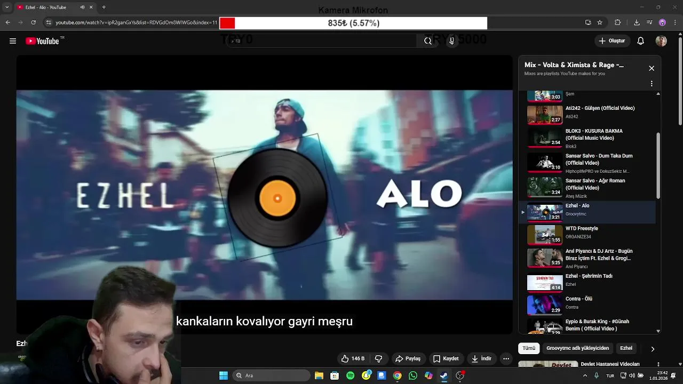Go to the YouTube home logo
The height and width of the screenshot is (384, 683).
pos(42,41)
